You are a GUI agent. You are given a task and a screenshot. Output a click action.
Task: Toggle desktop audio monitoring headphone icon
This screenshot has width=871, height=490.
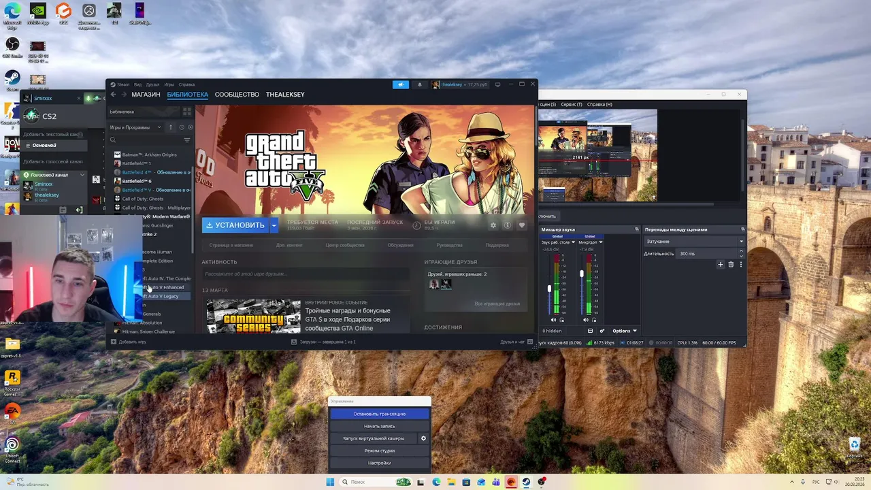(561, 320)
